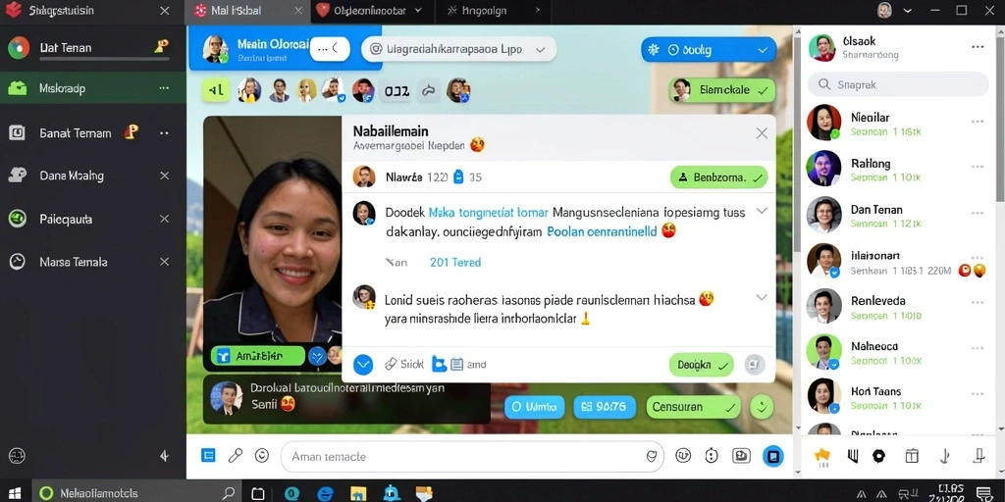The image size is (1005, 502).
Task: Close the Nabaillemain popup
Action: point(762,133)
